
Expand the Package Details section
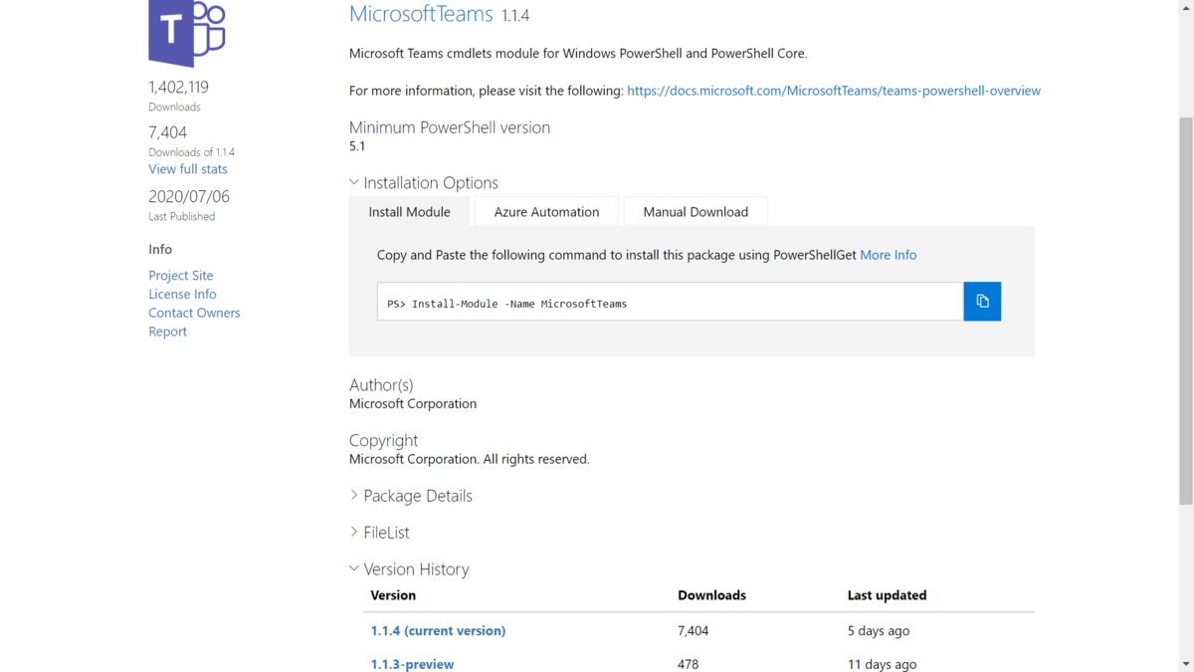coord(354,496)
